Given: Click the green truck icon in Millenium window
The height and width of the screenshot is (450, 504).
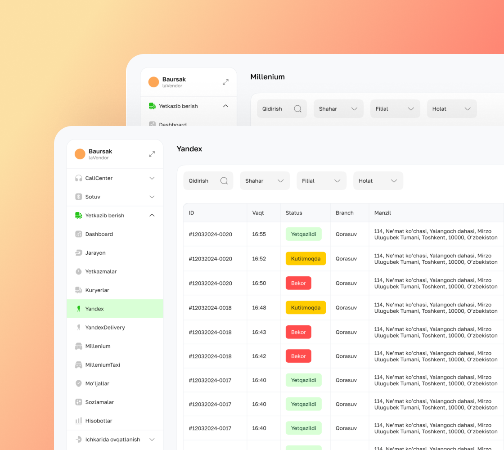Looking at the screenshot, I should point(152,106).
